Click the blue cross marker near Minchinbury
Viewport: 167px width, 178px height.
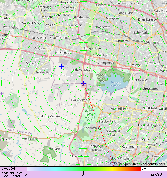[x=62, y=67]
